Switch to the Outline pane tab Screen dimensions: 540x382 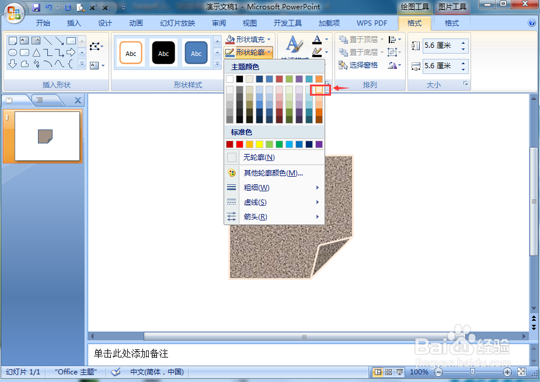coord(40,100)
